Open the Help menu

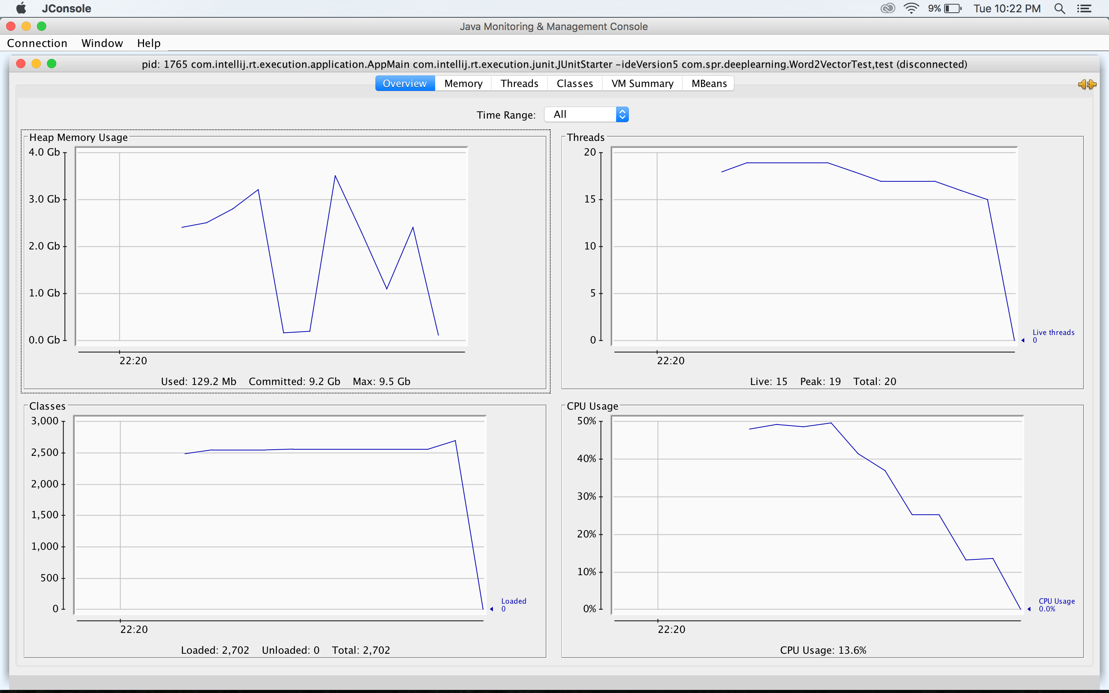(x=149, y=43)
